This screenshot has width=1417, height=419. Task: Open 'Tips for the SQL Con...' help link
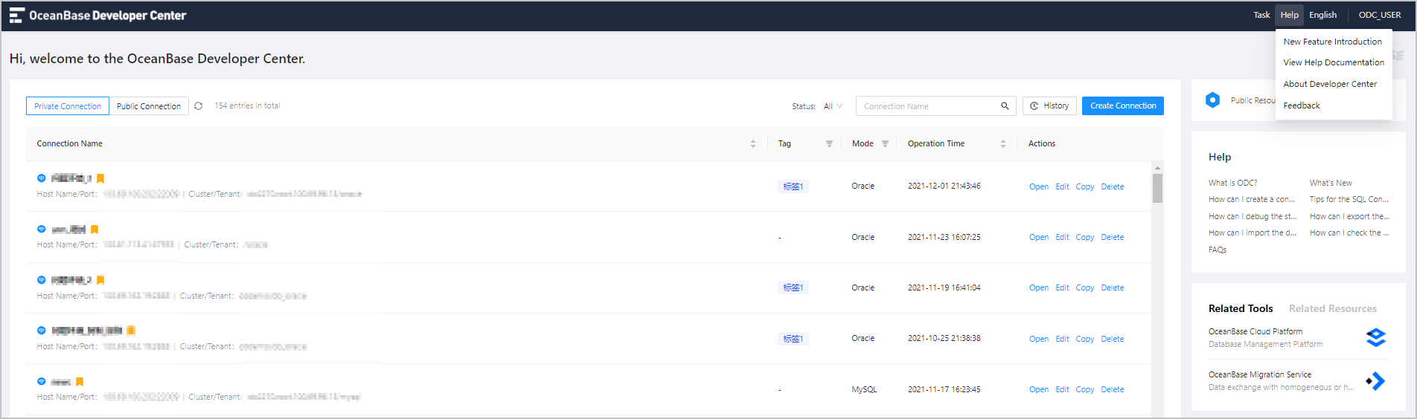tap(1349, 199)
